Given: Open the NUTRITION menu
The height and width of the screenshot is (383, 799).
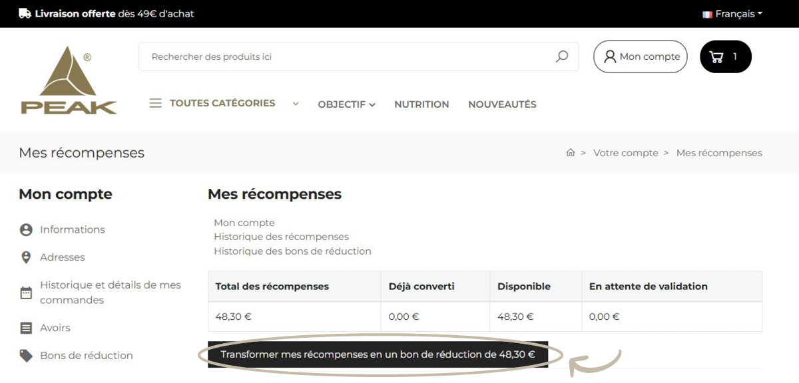Looking at the screenshot, I should tap(421, 104).
